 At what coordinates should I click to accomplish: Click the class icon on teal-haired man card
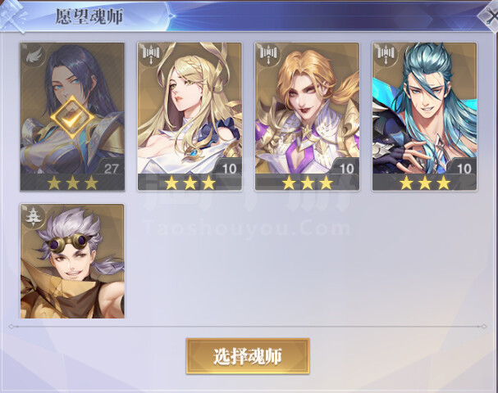386,54
